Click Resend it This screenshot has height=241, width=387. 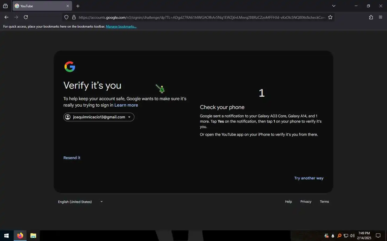click(x=72, y=158)
